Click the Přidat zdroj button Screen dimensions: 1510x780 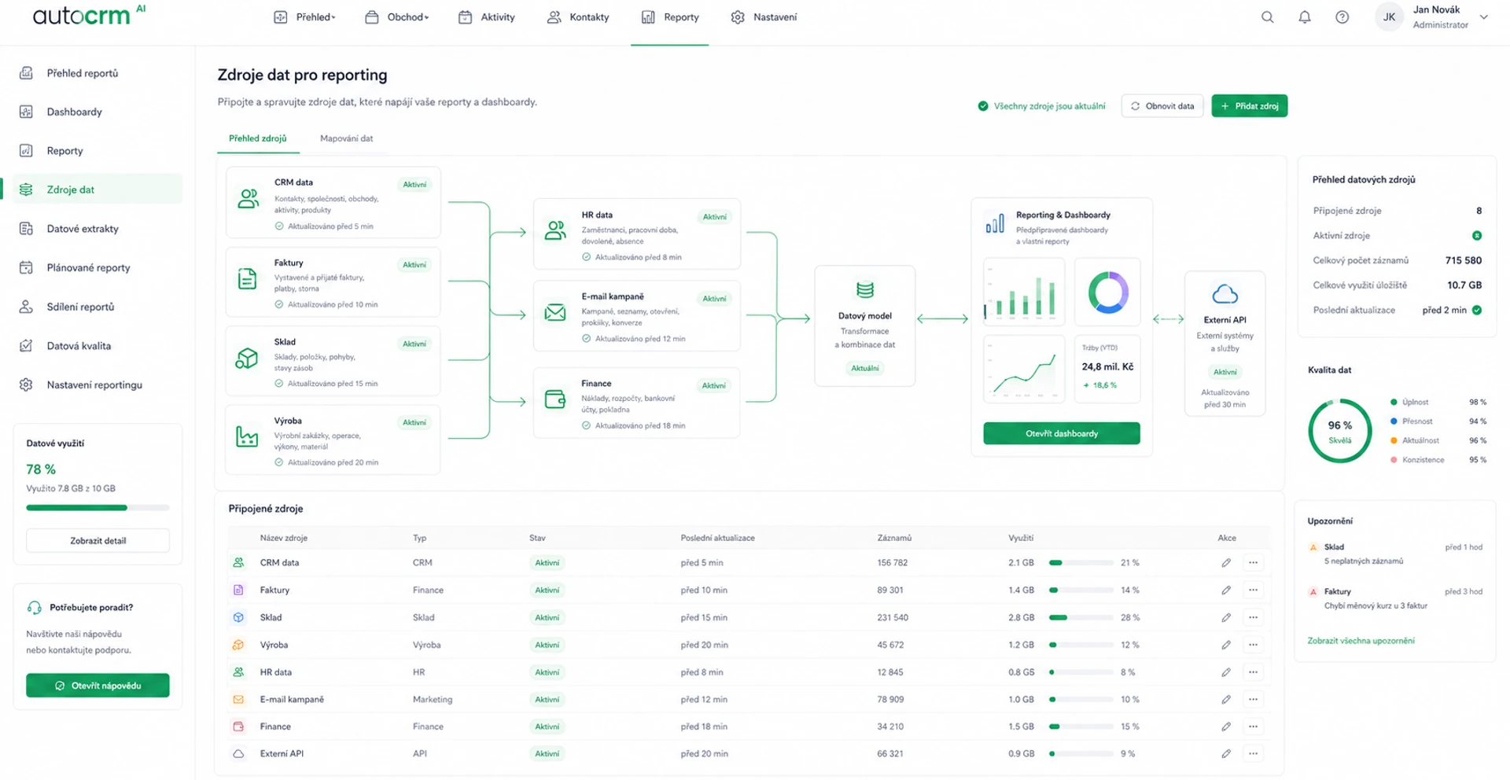1250,105
